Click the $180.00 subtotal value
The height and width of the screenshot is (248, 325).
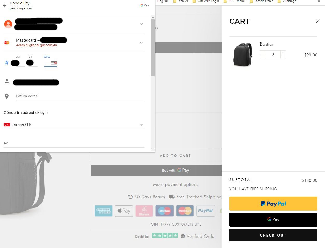(x=310, y=180)
